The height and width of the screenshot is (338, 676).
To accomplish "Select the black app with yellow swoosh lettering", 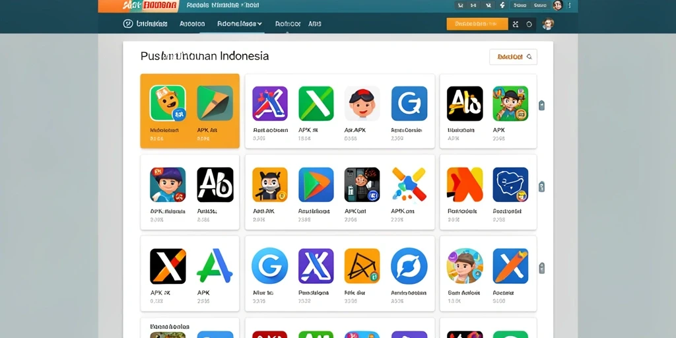I will tap(465, 104).
